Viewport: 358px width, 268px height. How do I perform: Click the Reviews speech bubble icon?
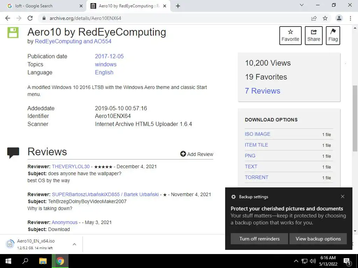13,153
